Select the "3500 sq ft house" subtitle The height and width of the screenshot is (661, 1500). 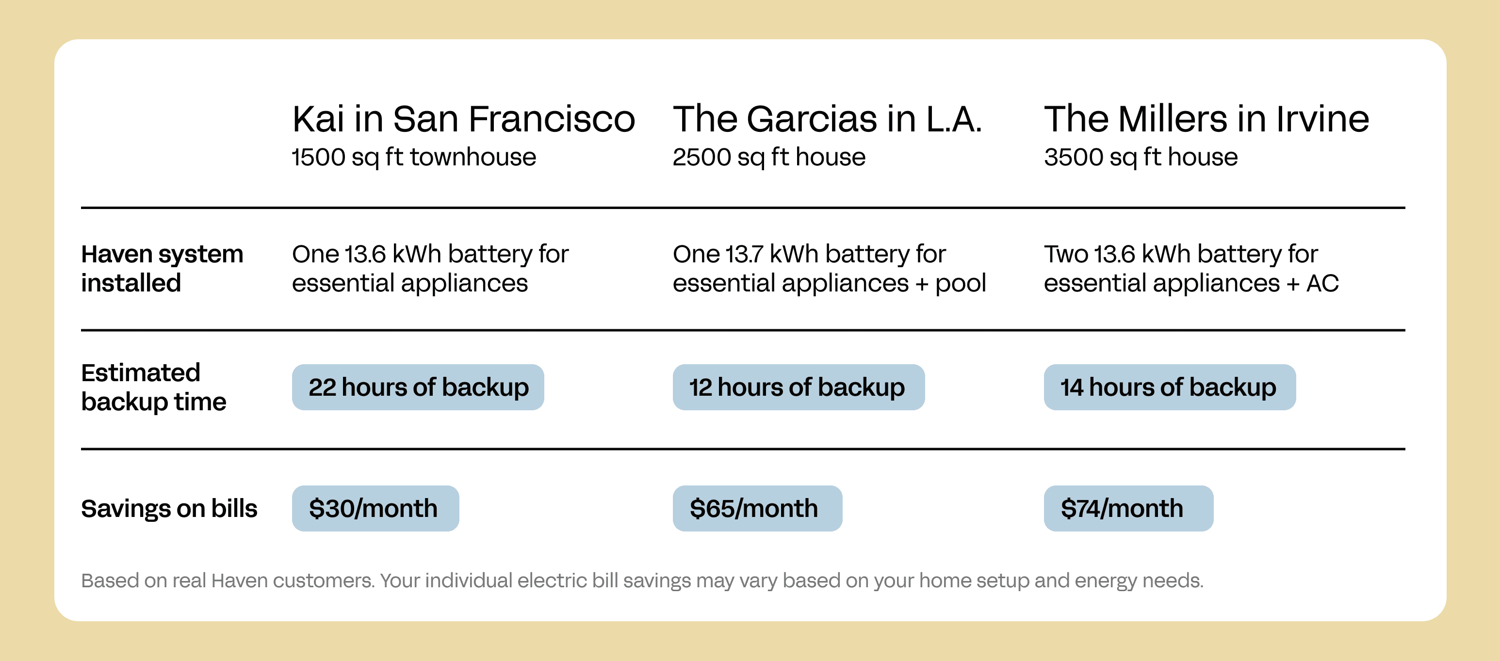click(1140, 157)
